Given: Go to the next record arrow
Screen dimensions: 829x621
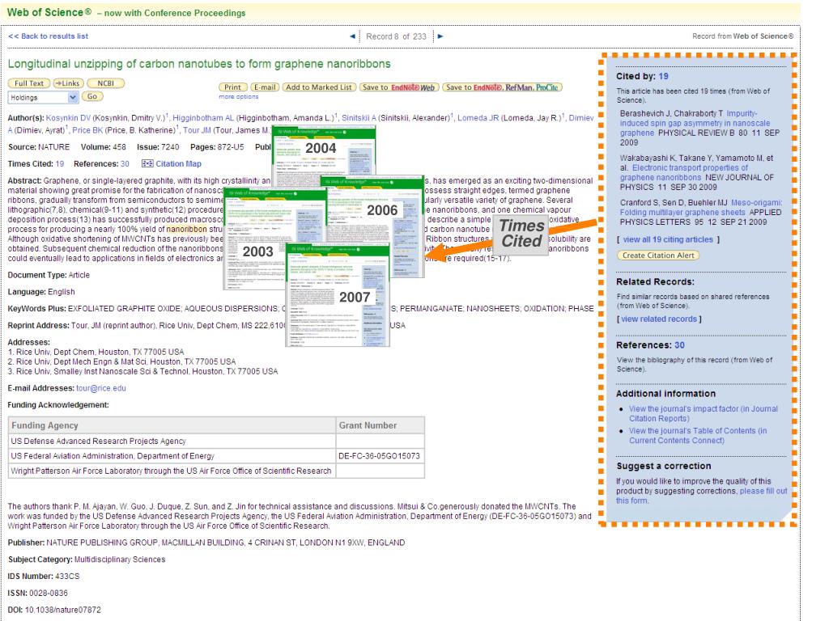Looking at the screenshot, I should point(440,36).
